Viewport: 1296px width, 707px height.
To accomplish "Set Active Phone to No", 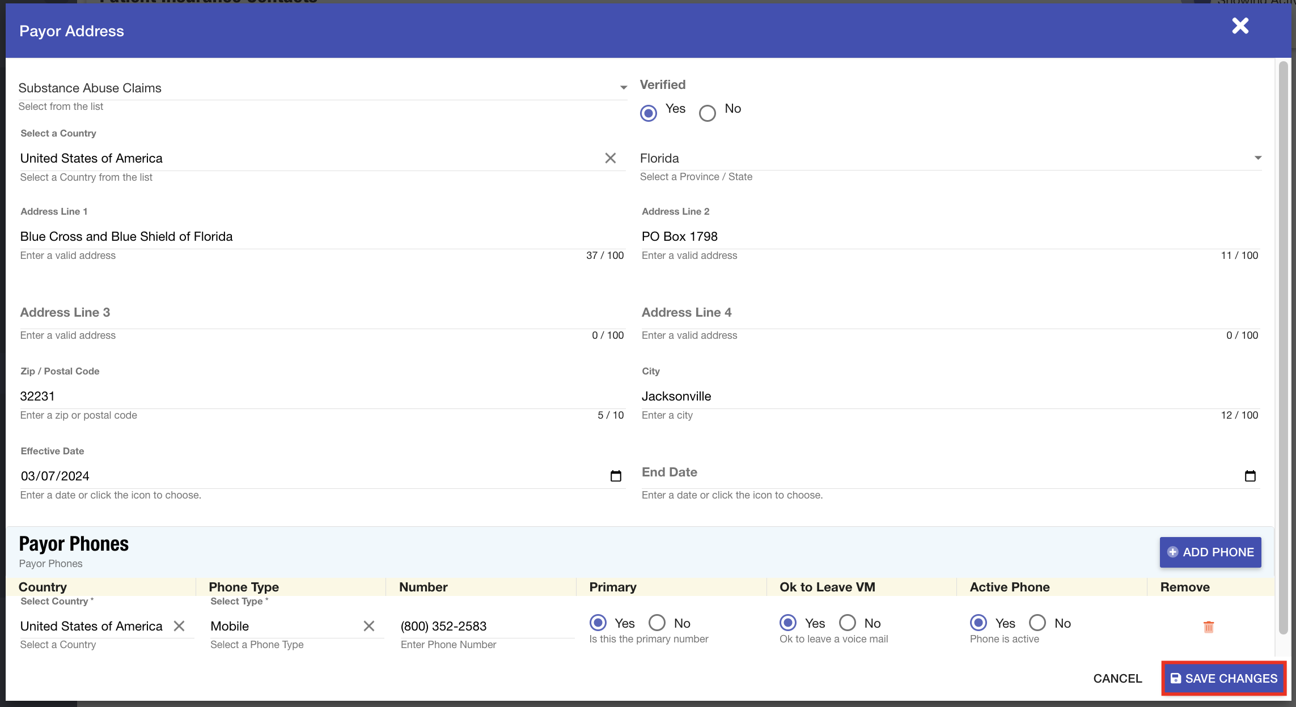I will (x=1037, y=623).
